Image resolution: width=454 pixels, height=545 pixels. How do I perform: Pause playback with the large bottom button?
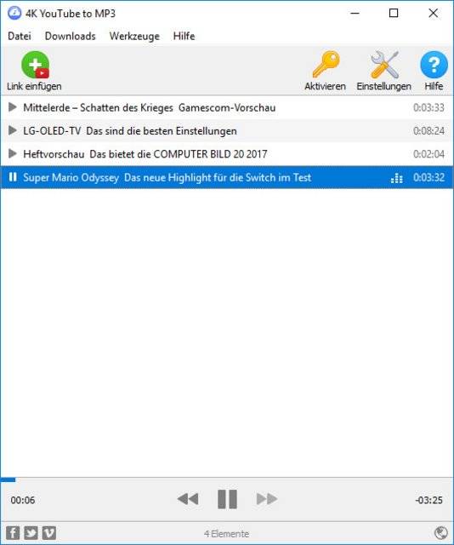coord(227,499)
